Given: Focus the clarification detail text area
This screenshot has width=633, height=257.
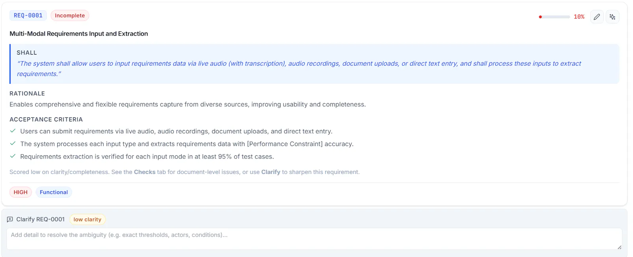Looking at the screenshot, I should [x=314, y=239].
